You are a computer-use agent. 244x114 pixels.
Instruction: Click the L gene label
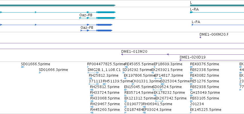pyautogui.click(x=191, y=3)
